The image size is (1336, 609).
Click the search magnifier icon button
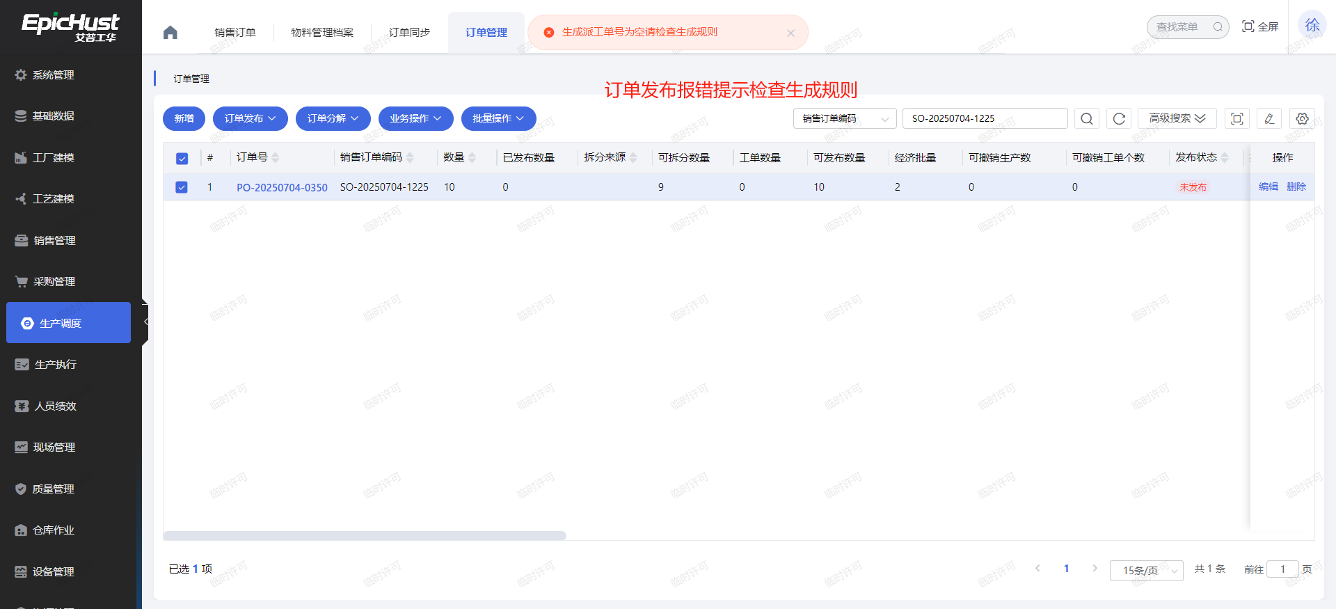[x=1086, y=118]
